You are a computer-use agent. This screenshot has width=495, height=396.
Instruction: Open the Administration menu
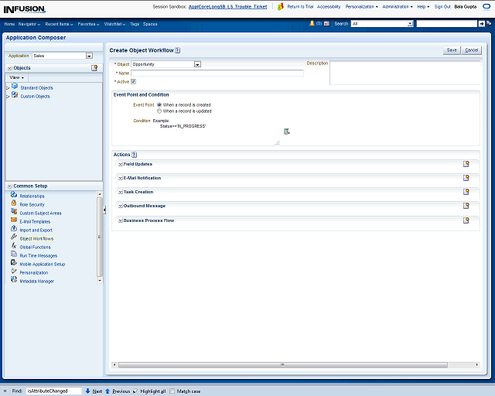click(398, 6)
